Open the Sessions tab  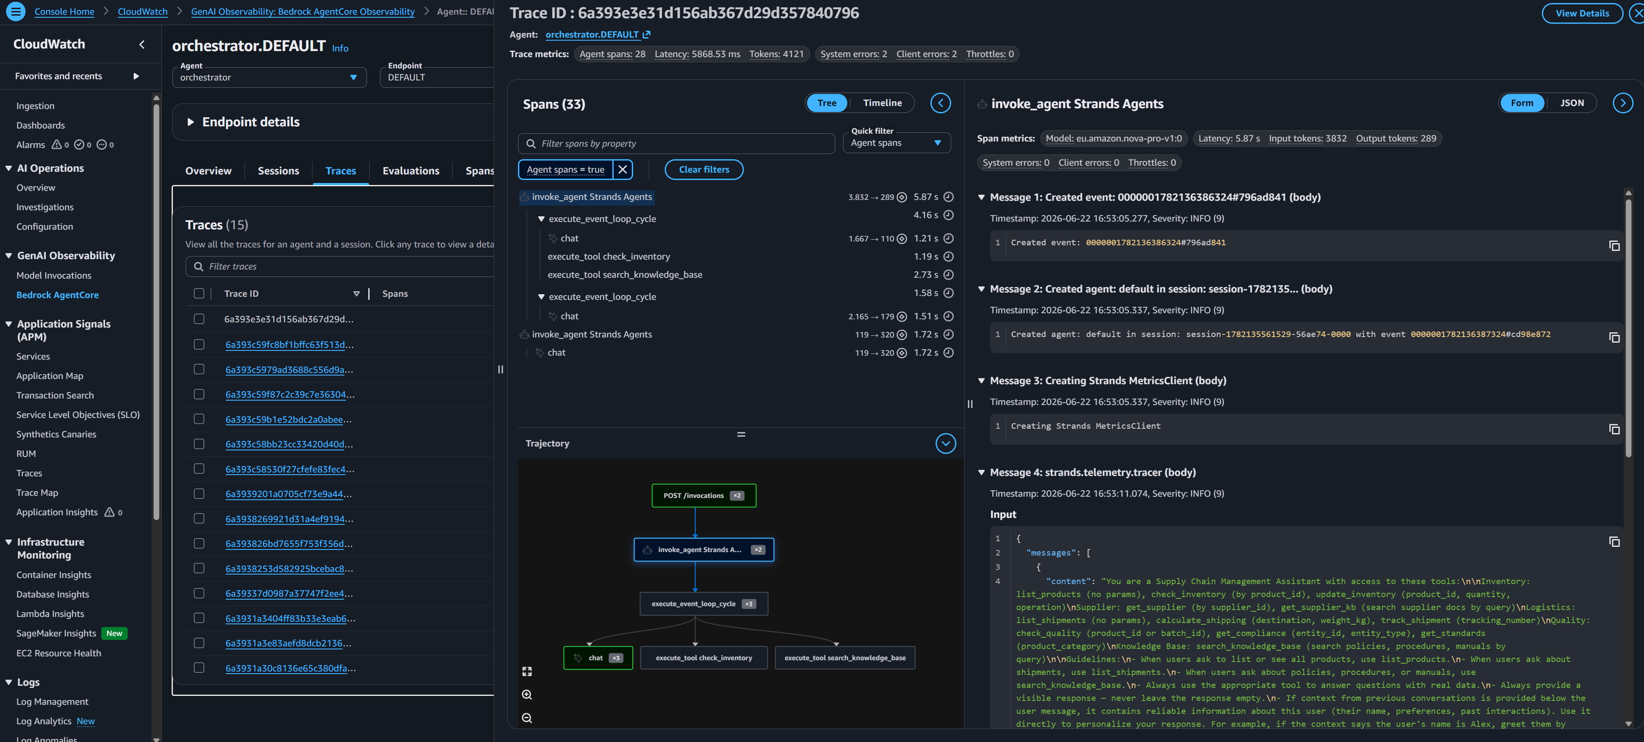click(x=278, y=171)
